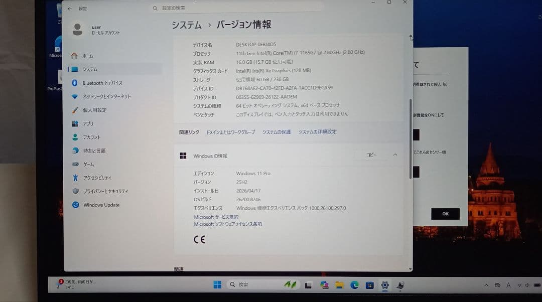Screen dimensions: 542x302
Task: Open File Explorer from the taskbar
Action: [339, 285]
